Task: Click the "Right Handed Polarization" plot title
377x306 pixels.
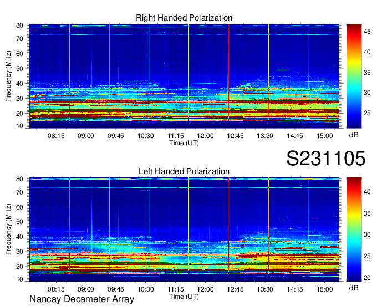Action: tap(184, 18)
